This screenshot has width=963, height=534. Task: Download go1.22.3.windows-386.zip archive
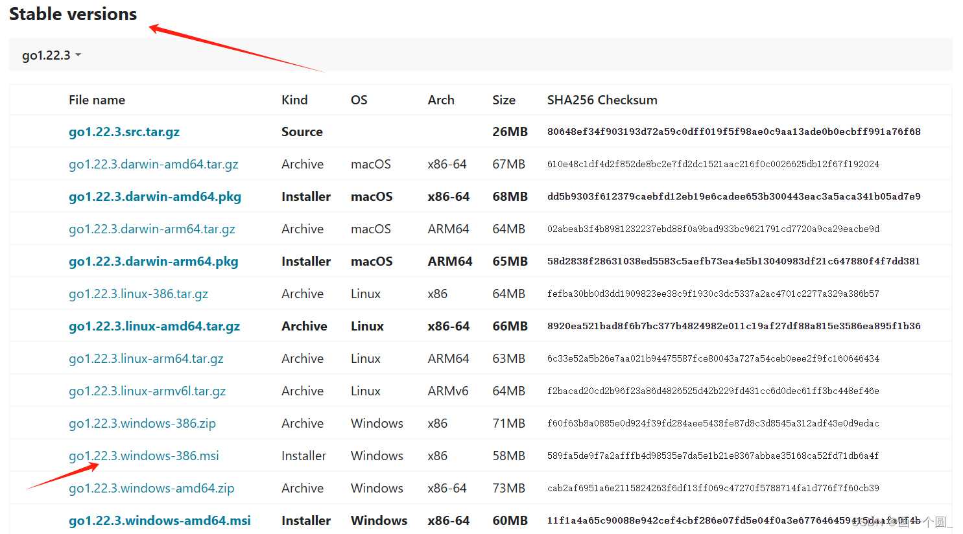pyautogui.click(x=142, y=423)
